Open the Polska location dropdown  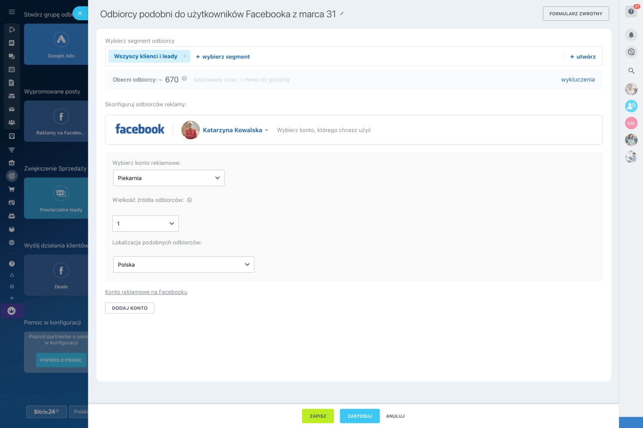184,265
